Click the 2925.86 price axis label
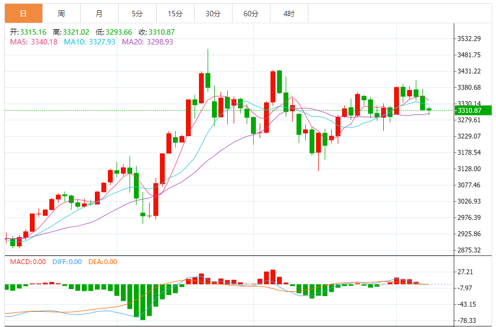The height and width of the screenshot is (327, 496). 469,234
